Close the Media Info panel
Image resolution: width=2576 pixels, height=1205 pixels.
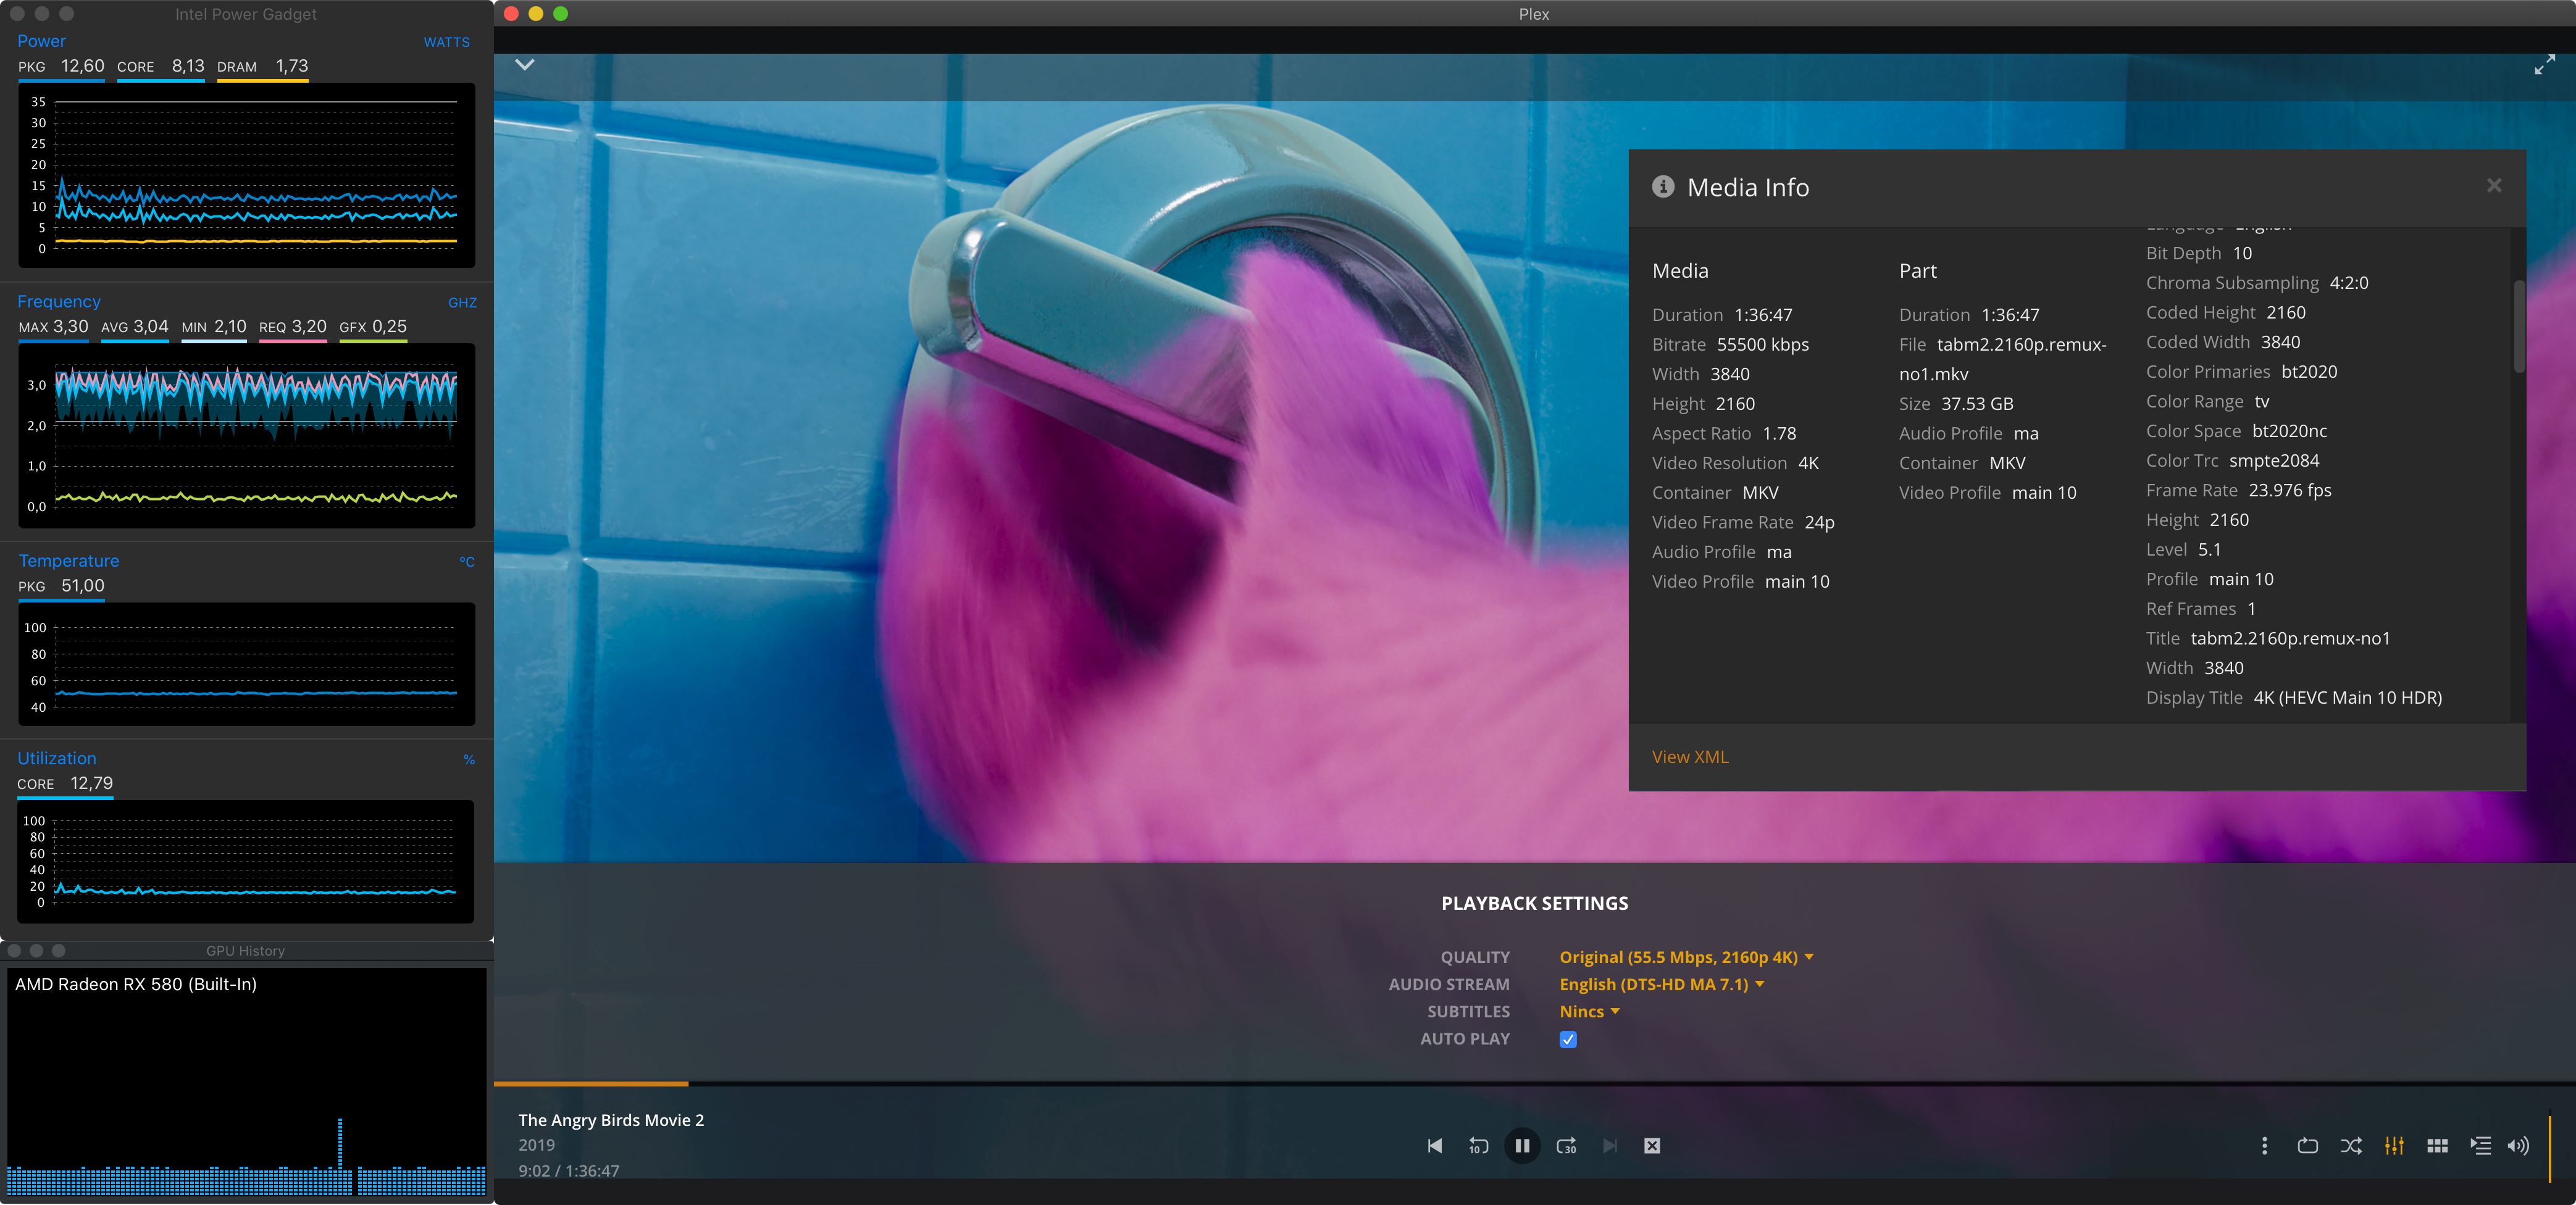pyautogui.click(x=2494, y=185)
